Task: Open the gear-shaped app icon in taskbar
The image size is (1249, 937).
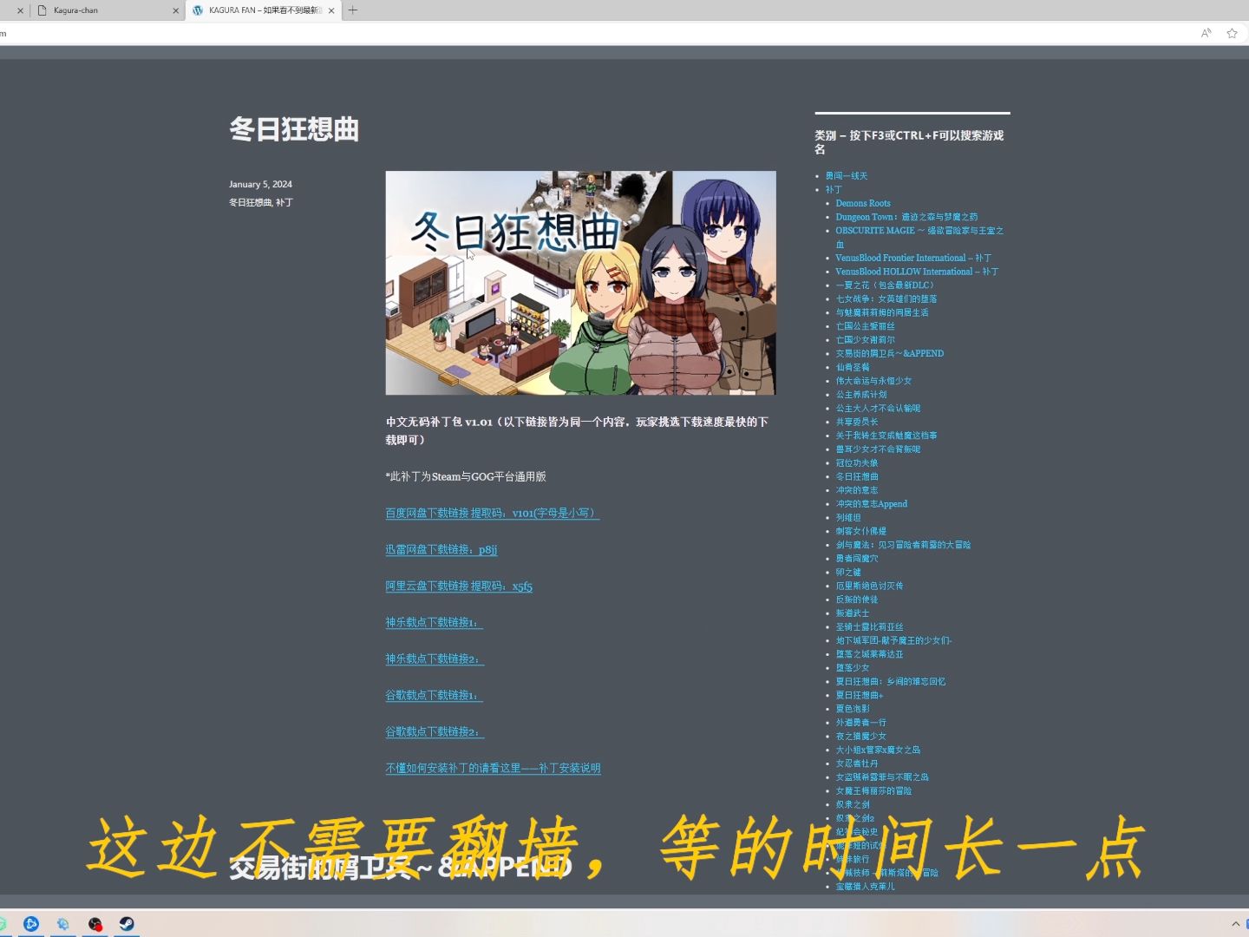Action: tap(62, 924)
